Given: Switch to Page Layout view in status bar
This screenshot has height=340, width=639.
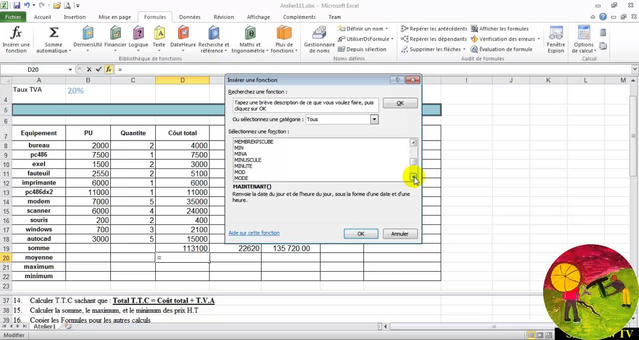Looking at the screenshot, I should 540,335.
